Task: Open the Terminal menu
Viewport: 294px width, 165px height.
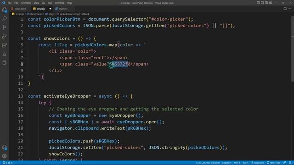Action: pos(59,3)
